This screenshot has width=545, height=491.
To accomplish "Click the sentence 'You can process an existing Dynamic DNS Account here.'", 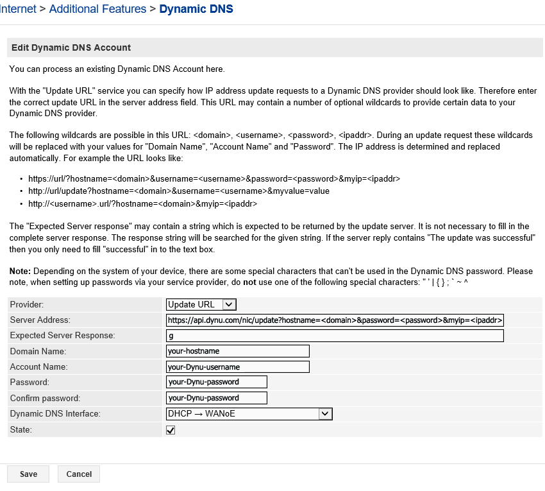I will tap(117, 69).
